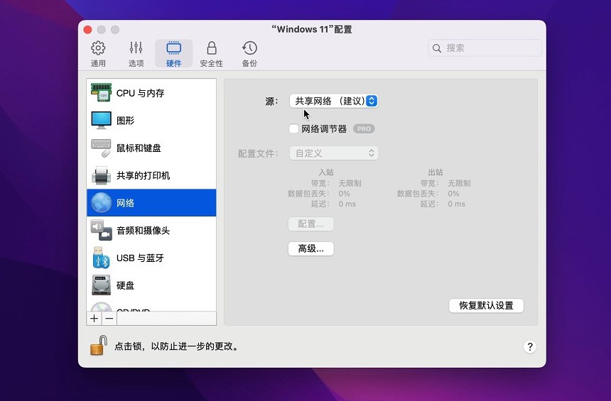Switch to the 选项 (Options) sliders tab
The height and width of the screenshot is (401, 611).
[x=136, y=54]
